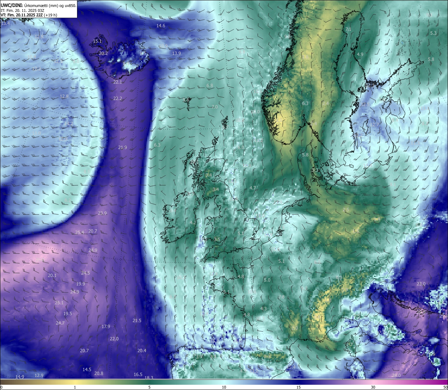Select the 22.2 map value
This screenshot has height=390, width=448.
click(x=118, y=99)
